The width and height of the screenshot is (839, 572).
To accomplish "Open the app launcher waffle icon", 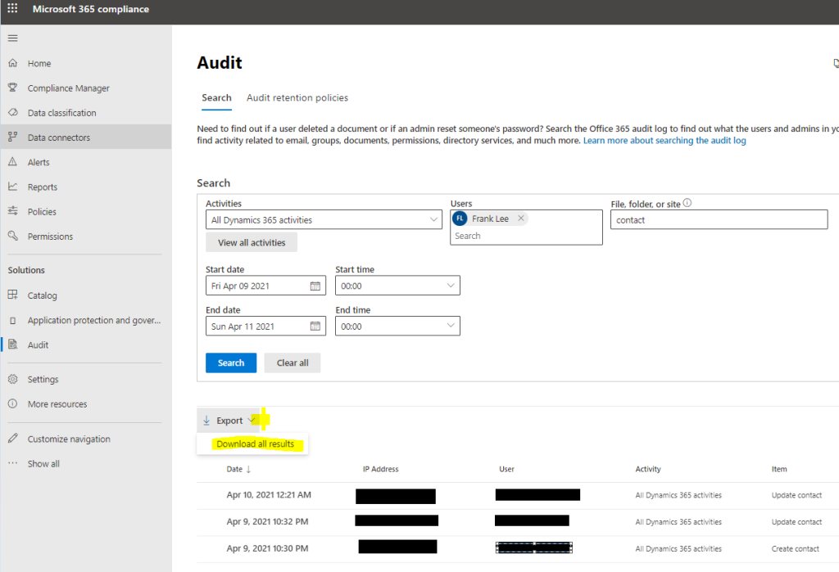I will pyautogui.click(x=12, y=9).
